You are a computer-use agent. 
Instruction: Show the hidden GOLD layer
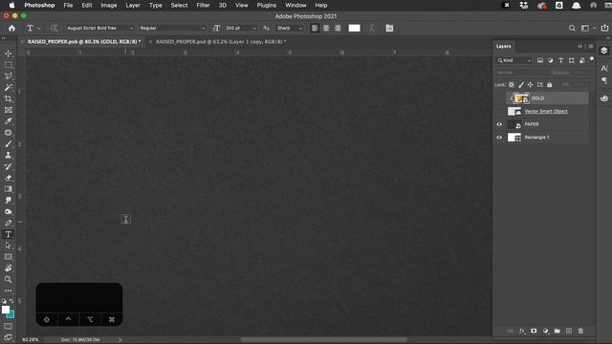click(499, 98)
